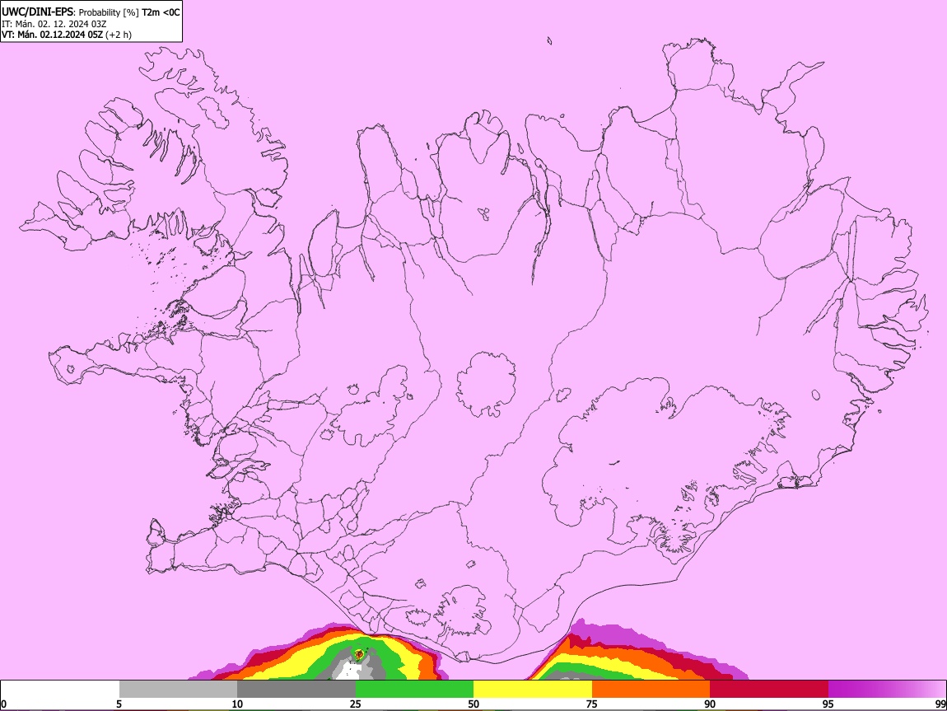Click the "UWC/DINI-EPS" title text
Viewport: 947px width, 711px height.
click(37, 12)
